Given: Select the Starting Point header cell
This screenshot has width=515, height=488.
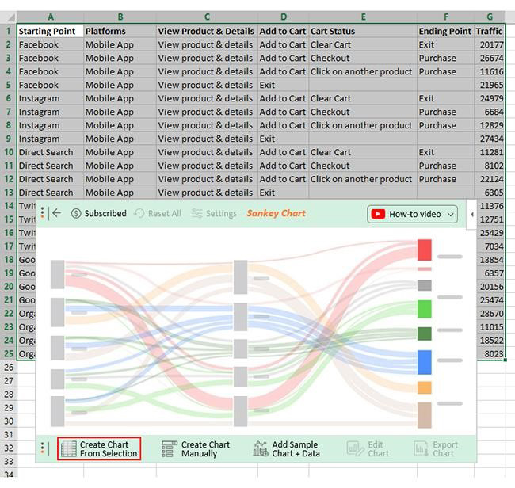Looking at the screenshot, I should click(x=50, y=31).
